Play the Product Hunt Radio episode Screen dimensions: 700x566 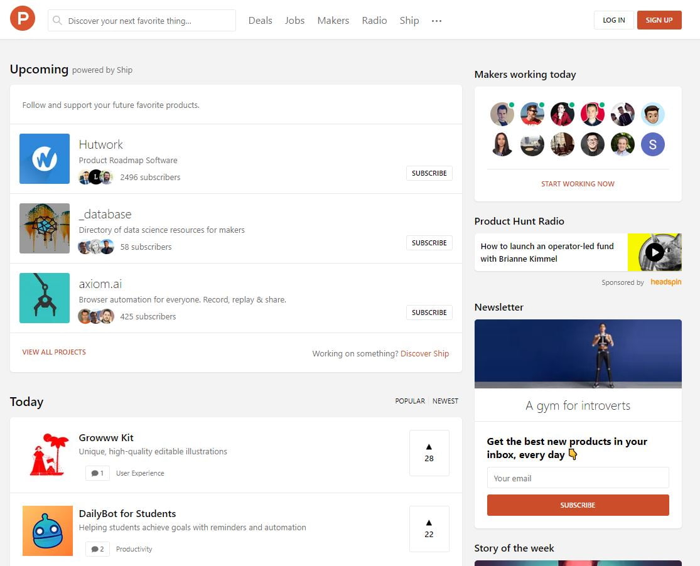[x=654, y=252]
